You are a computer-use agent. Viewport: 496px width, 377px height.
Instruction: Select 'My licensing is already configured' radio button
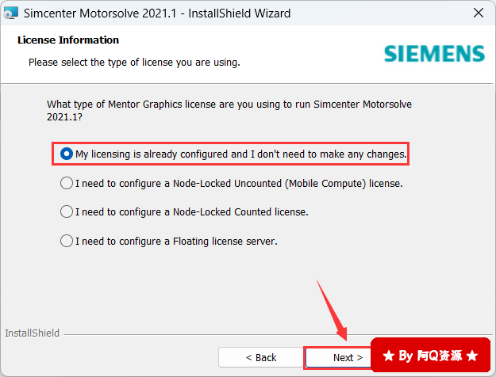coord(67,154)
